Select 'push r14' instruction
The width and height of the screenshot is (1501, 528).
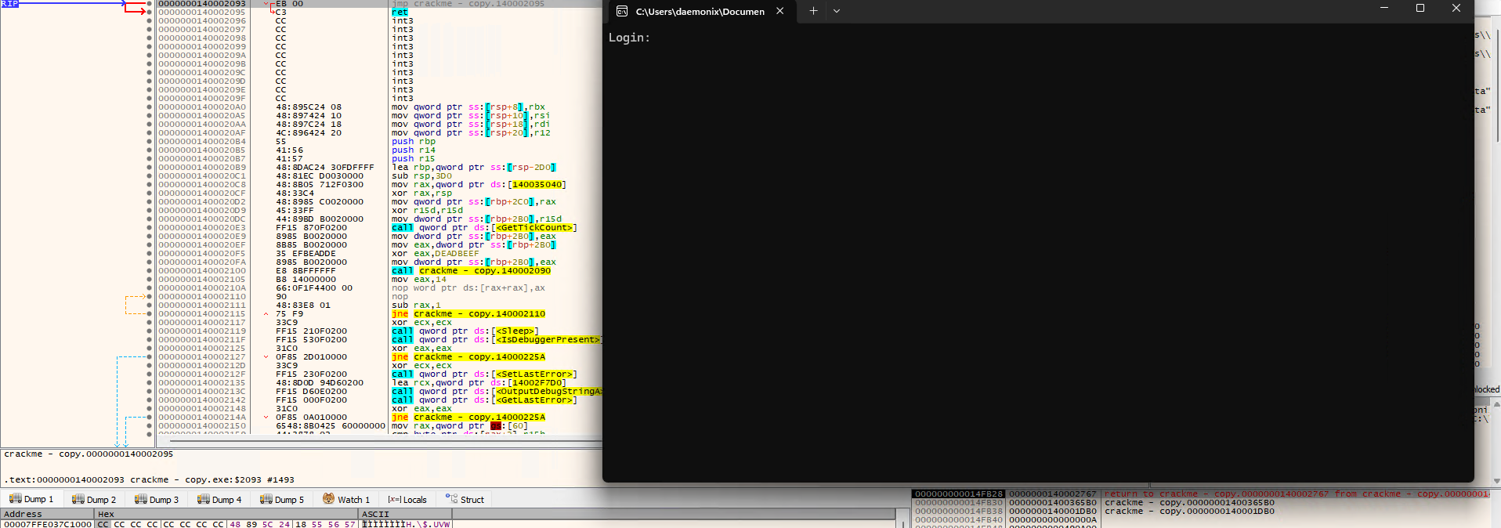414,150
